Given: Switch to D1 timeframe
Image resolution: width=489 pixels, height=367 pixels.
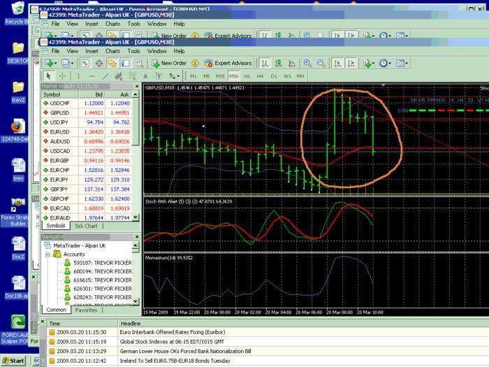Looking at the screenshot, I should pos(274,75).
